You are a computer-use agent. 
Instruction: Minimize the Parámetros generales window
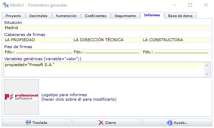click(x=175, y=5)
